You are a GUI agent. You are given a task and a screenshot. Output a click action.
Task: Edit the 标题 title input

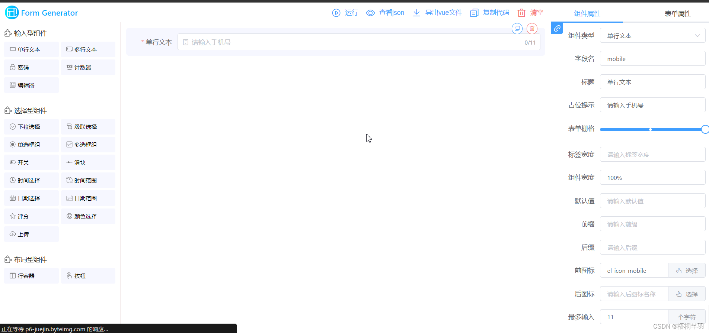(652, 82)
